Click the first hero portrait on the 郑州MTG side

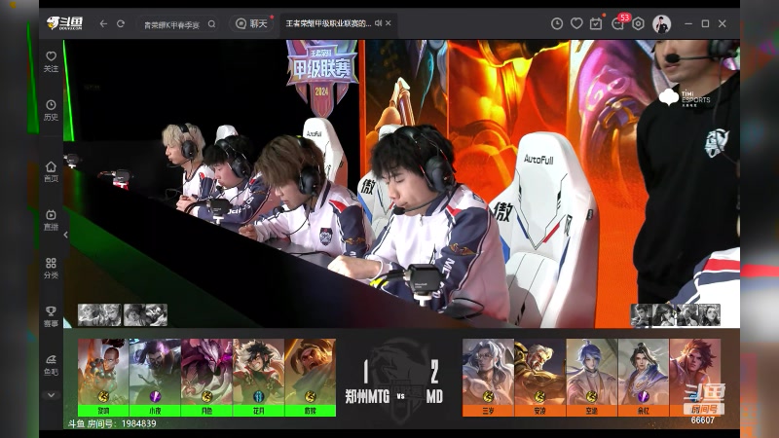click(103, 378)
